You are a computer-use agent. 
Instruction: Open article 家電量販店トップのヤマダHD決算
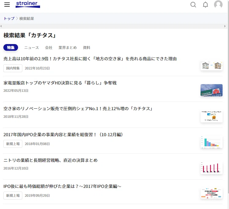(60, 83)
